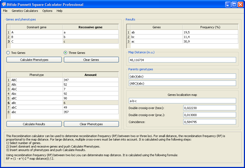Select the bc genes result cell
This screenshot has width=245, height=168.
pos(156,37)
